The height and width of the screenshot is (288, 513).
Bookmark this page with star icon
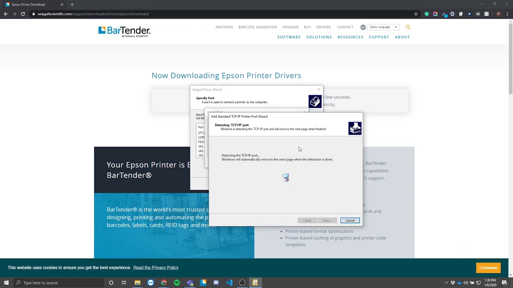click(416, 14)
